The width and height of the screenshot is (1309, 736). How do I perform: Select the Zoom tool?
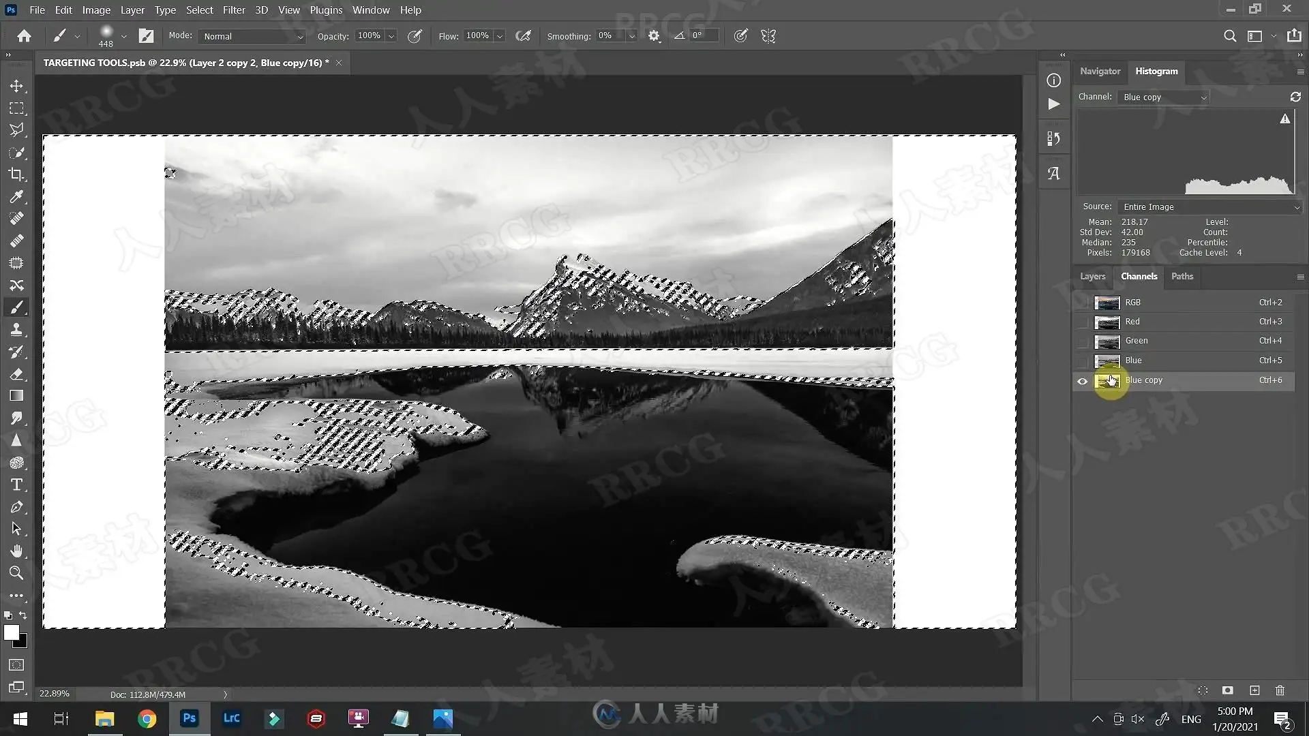pos(16,573)
